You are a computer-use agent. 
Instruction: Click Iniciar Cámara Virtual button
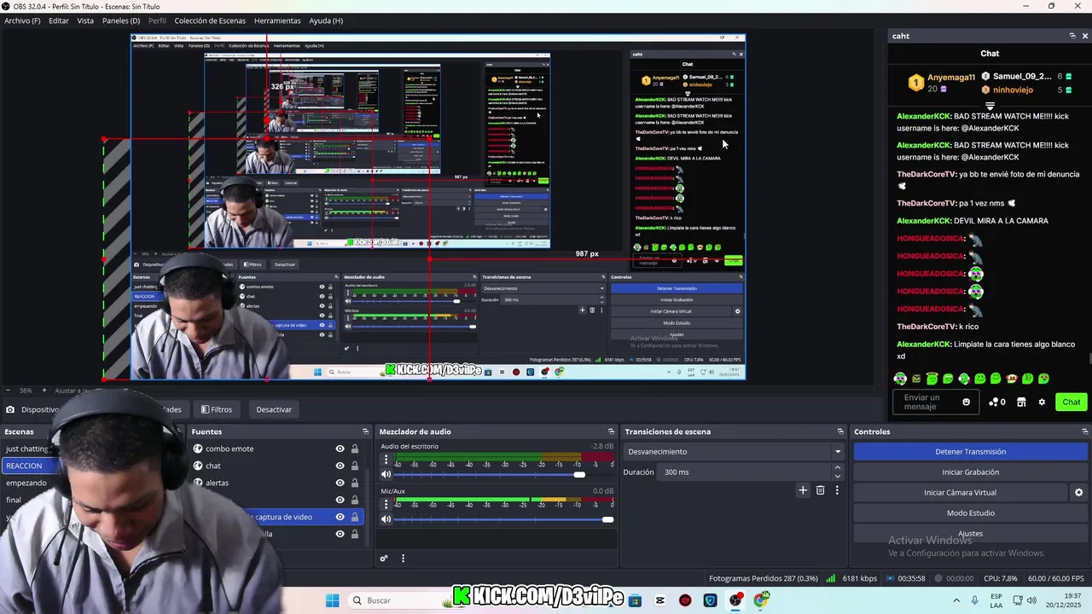pos(960,493)
